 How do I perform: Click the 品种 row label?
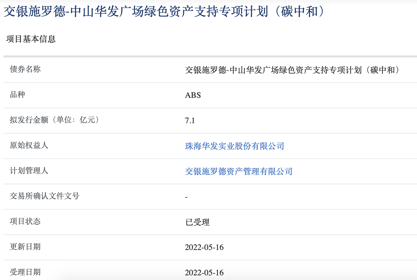(18, 95)
